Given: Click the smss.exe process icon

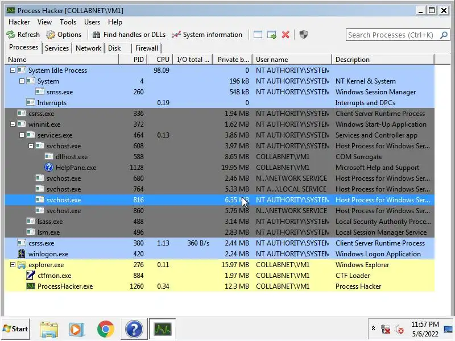Looking at the screenshot, I should click(x=40, y=92).
